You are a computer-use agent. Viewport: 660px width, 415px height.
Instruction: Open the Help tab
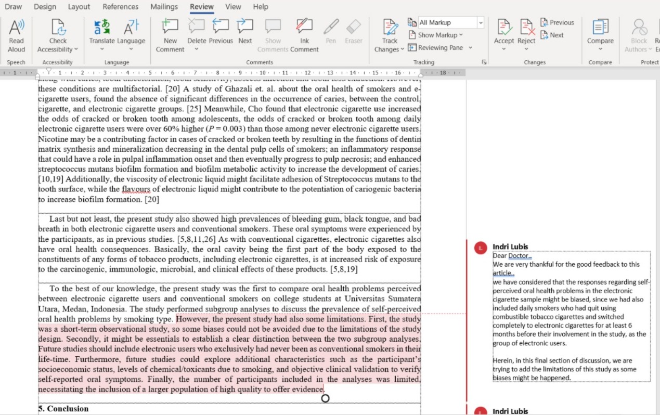[261, 7]
